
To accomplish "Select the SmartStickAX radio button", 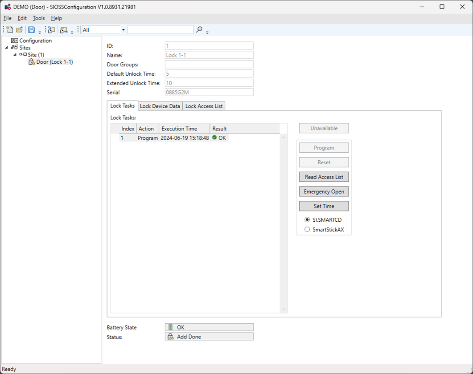I will 307,230.
